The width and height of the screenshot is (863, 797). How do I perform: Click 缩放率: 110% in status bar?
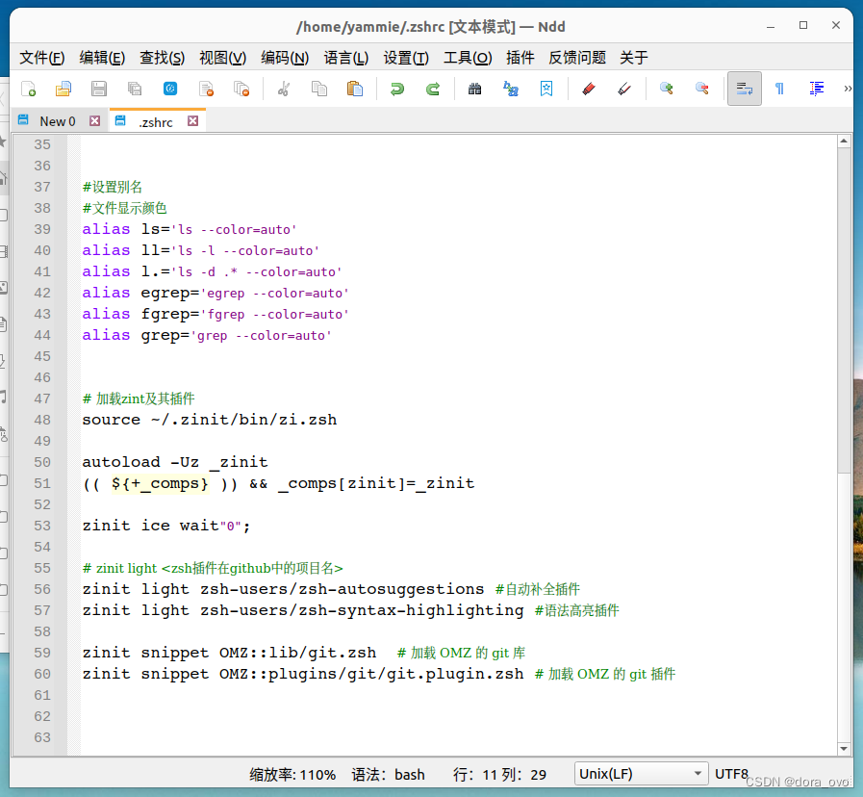[x=292, y=775]
